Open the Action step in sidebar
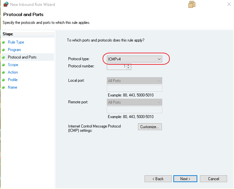Viewport: 234px width, 189px height. pos(13,72)
